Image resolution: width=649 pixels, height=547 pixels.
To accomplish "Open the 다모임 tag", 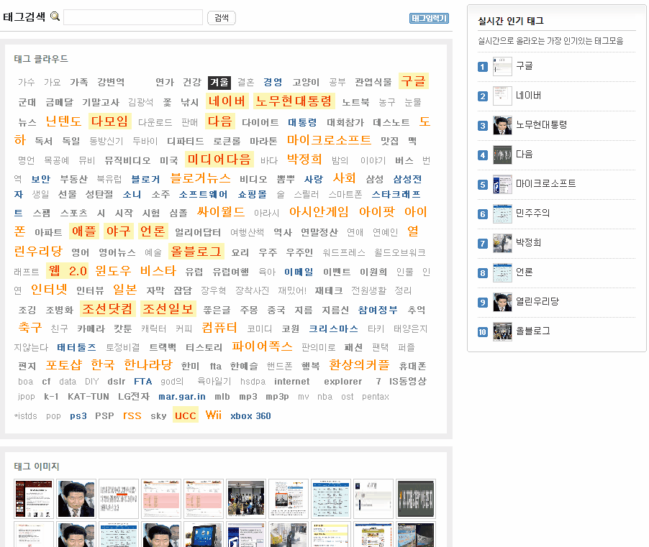I will click(109, 121).
